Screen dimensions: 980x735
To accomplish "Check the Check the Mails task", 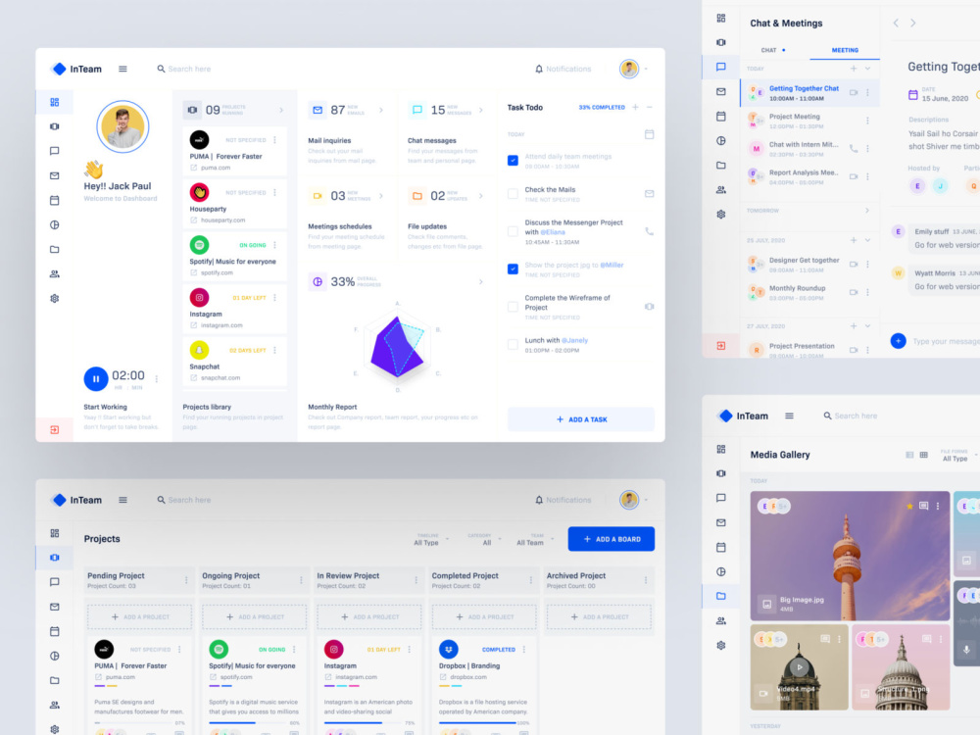I will 514,194.
